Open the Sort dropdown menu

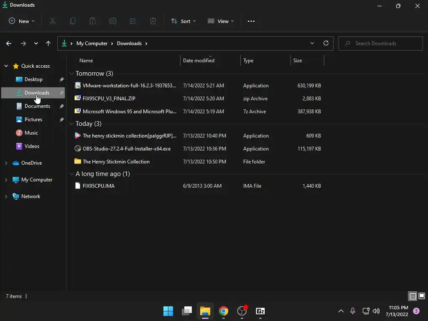(x=183, y=21)
